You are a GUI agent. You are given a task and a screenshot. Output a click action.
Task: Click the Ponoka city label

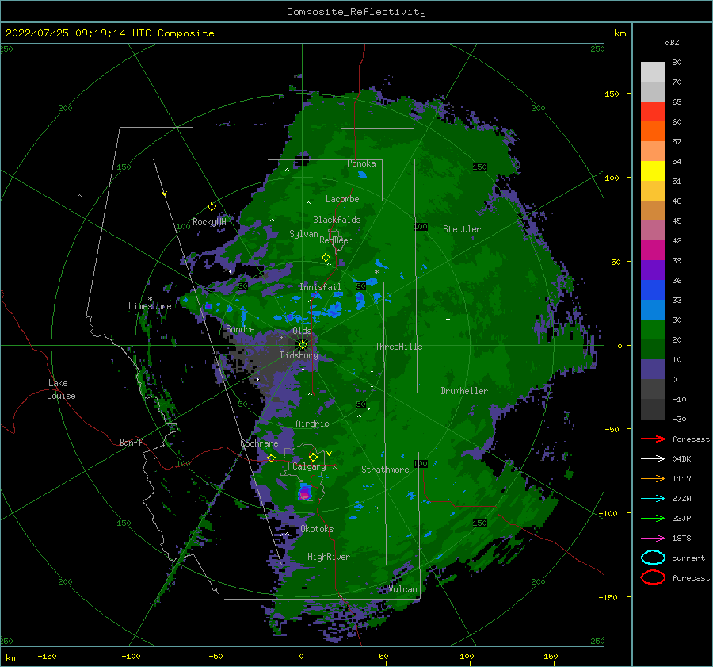[x=361, y=163]
